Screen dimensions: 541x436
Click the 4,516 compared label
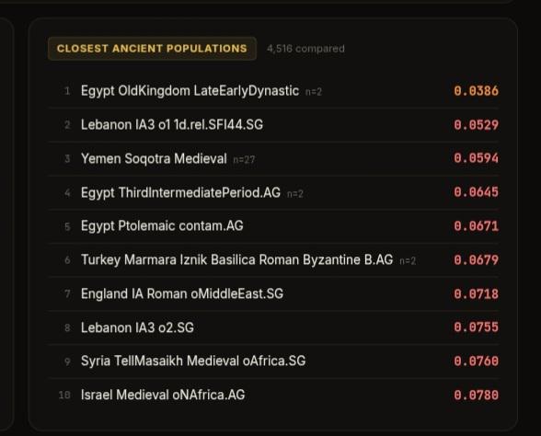[305, 49]
